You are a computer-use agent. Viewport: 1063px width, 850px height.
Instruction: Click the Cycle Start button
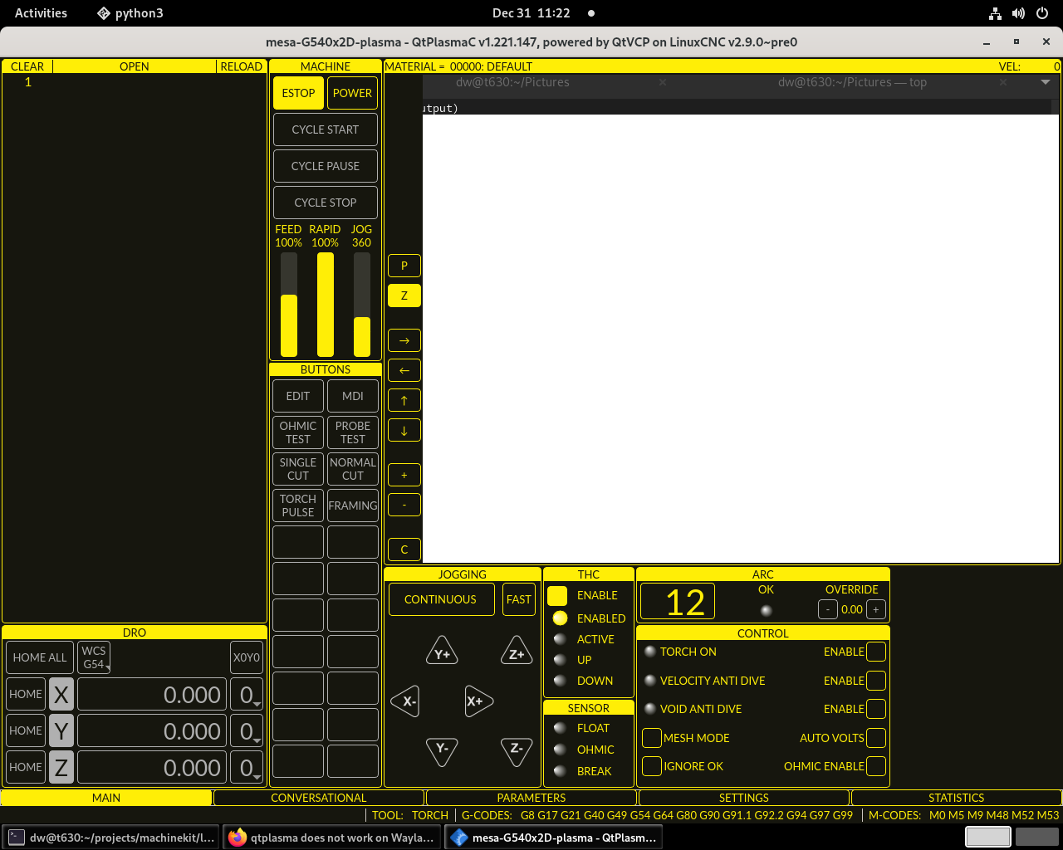pos(325,129)
